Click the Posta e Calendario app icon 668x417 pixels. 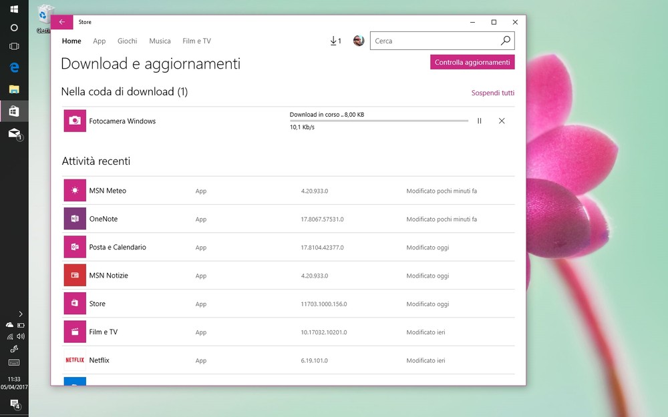coord(75,248)
